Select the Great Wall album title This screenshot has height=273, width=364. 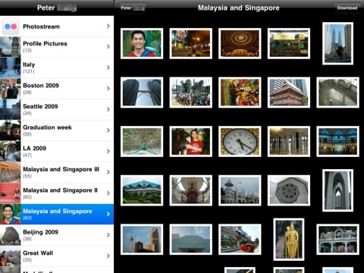pos(38,253)
